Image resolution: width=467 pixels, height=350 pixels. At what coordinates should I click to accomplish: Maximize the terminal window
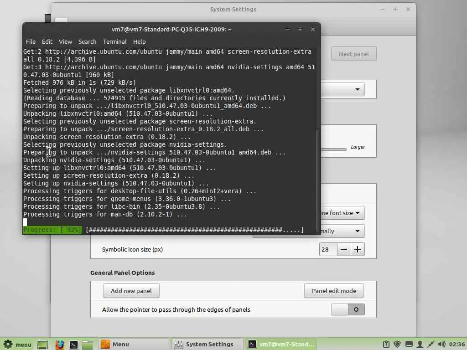pos(300,29)
